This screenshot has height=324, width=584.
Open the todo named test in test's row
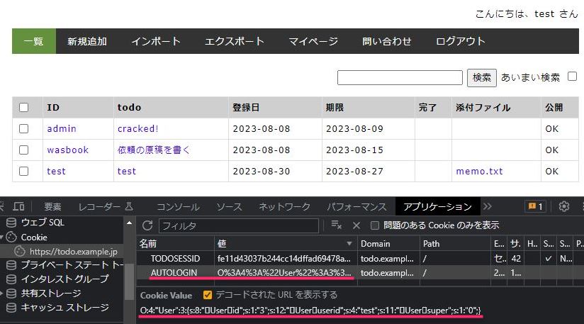(127, 171)
